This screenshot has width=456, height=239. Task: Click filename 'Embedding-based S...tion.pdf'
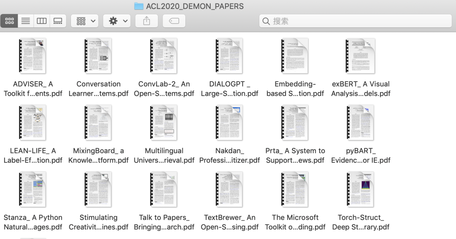(x=295, y=89)
